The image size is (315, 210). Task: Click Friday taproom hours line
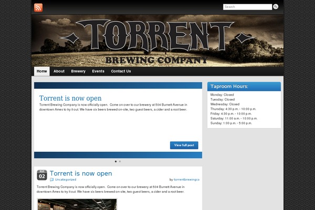pyautogui.click(x=230, y=114)
